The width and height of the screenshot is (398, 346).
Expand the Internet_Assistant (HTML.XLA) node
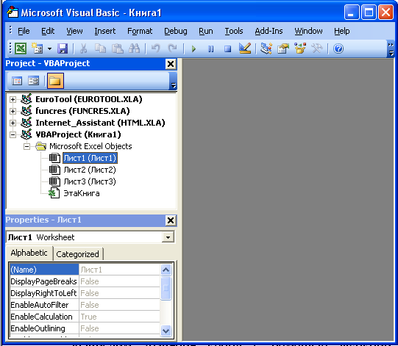(13, 123)
